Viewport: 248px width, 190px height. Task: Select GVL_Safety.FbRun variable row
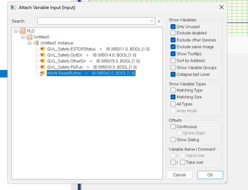(92, 67)
